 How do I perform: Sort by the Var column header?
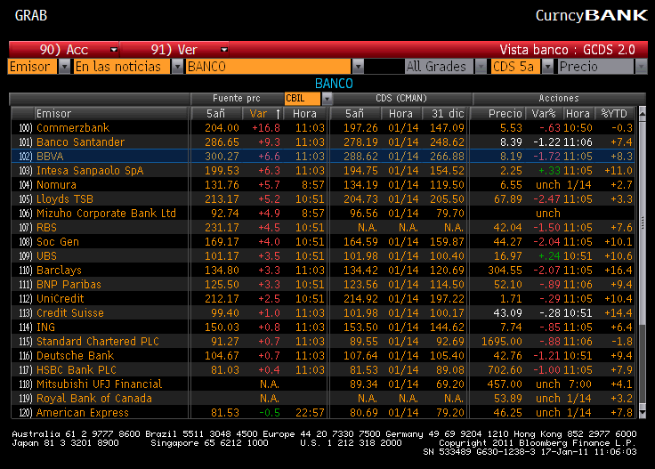point(263,114)
